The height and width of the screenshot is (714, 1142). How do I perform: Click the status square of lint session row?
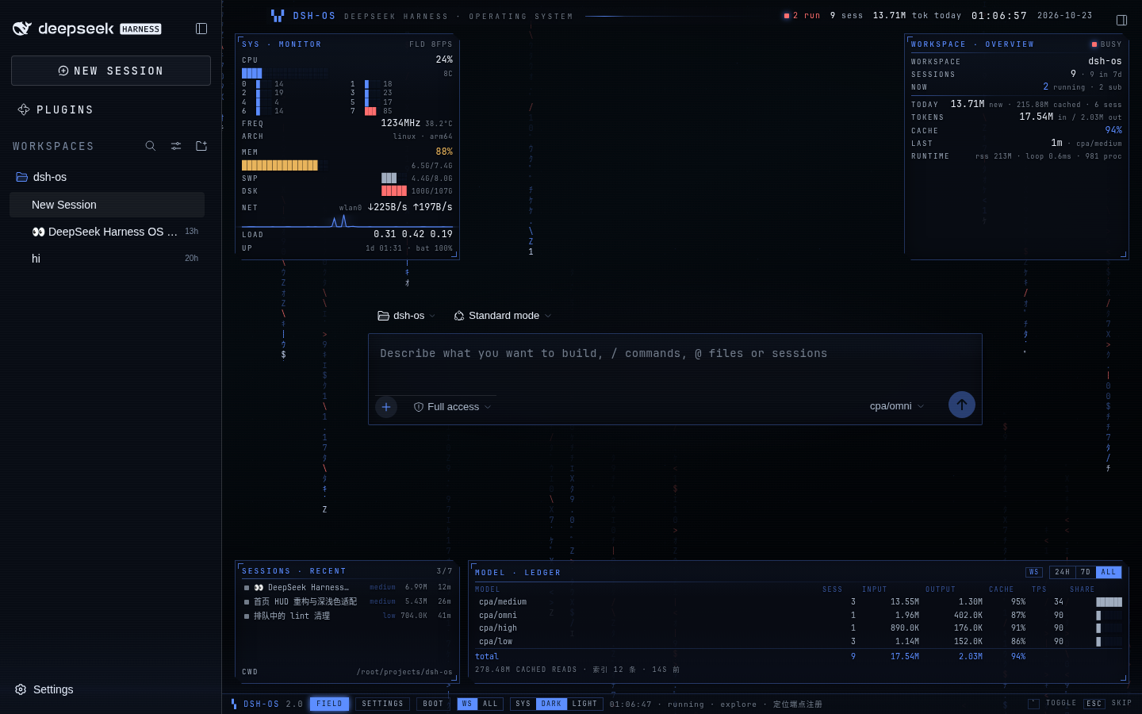tap(247, 616)
